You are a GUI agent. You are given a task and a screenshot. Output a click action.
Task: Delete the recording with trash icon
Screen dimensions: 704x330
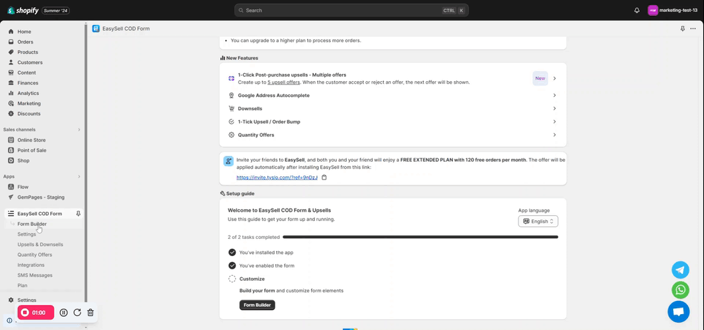pyautogui.click(x=90, y=313)
